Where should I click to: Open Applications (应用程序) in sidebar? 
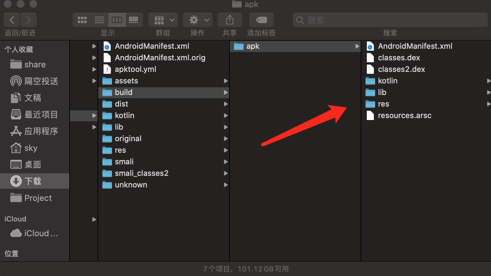(x=35, y=131)
